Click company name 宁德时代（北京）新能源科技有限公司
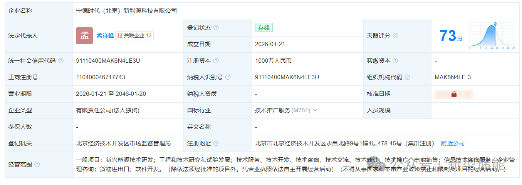 [x=127, y=11]
